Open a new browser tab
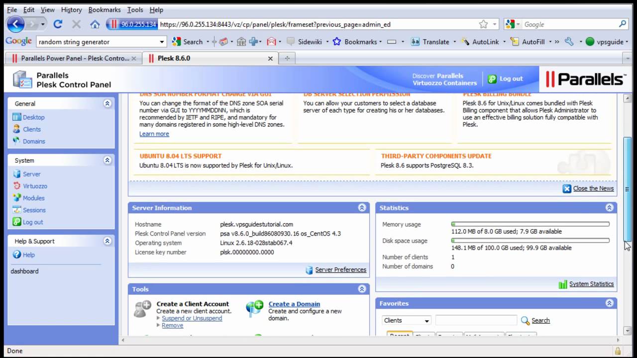637x358 pixels. point(287,58)
